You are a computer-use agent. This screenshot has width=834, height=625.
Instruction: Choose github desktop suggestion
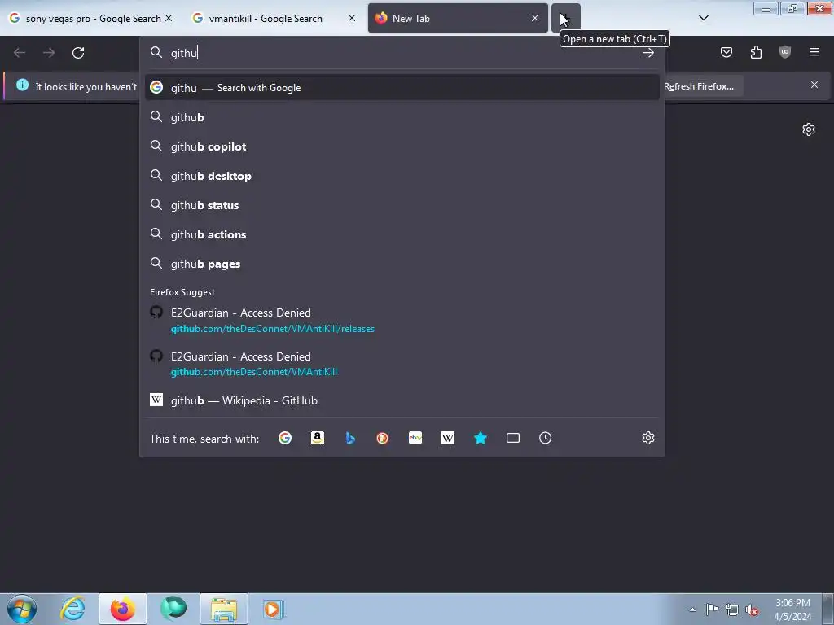coord(402,176)
